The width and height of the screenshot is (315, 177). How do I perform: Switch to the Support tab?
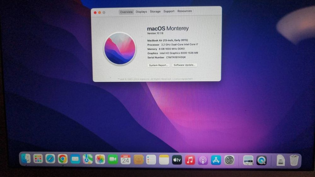click(169, 11)
